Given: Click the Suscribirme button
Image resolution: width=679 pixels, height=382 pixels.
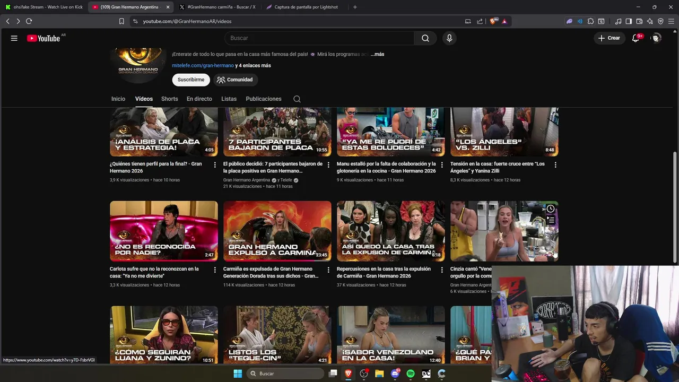Looking at the screenshot, I should tap(191, 80).
